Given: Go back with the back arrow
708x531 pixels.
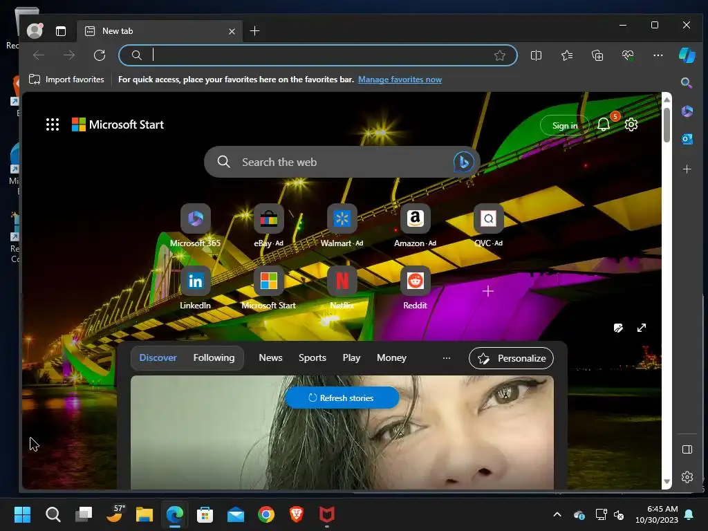Looking at the screenshot, I should point(39,55).
